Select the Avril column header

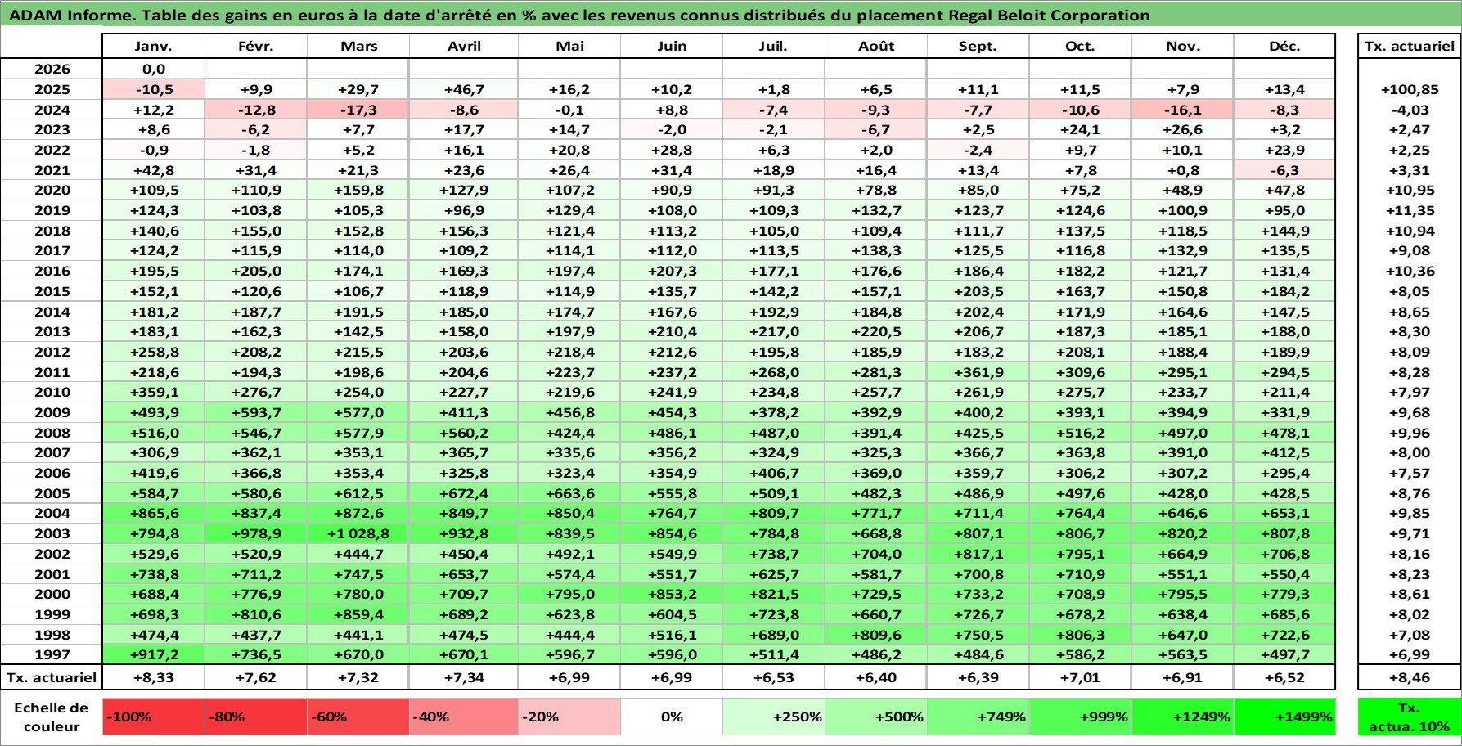(464, 46)
